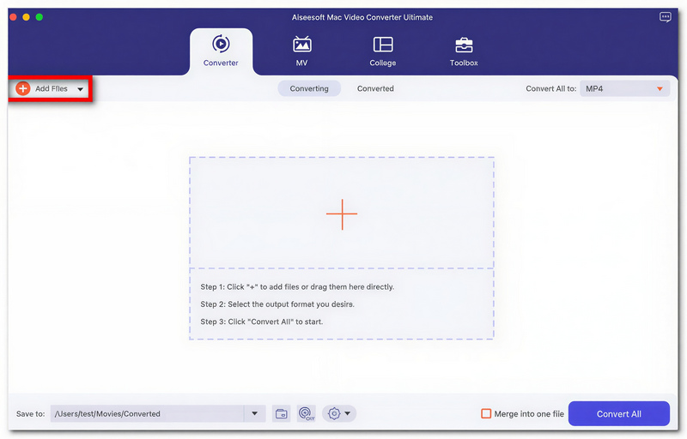Screen dimensions: 687x439
Task: Open the output folder icon
Action: (282, 413)
